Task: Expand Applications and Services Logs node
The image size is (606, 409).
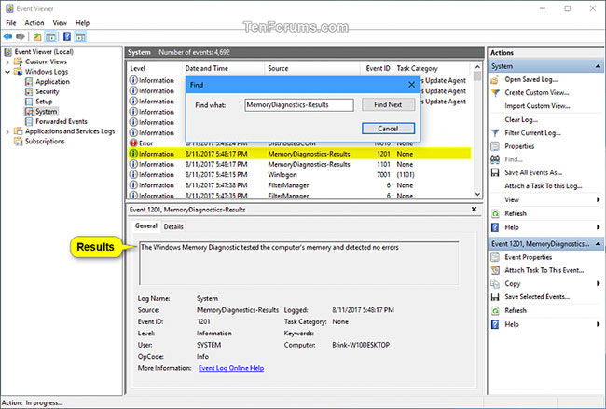Action: 7,131
